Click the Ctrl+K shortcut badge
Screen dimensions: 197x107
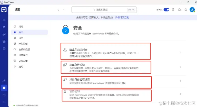(131, 10)
